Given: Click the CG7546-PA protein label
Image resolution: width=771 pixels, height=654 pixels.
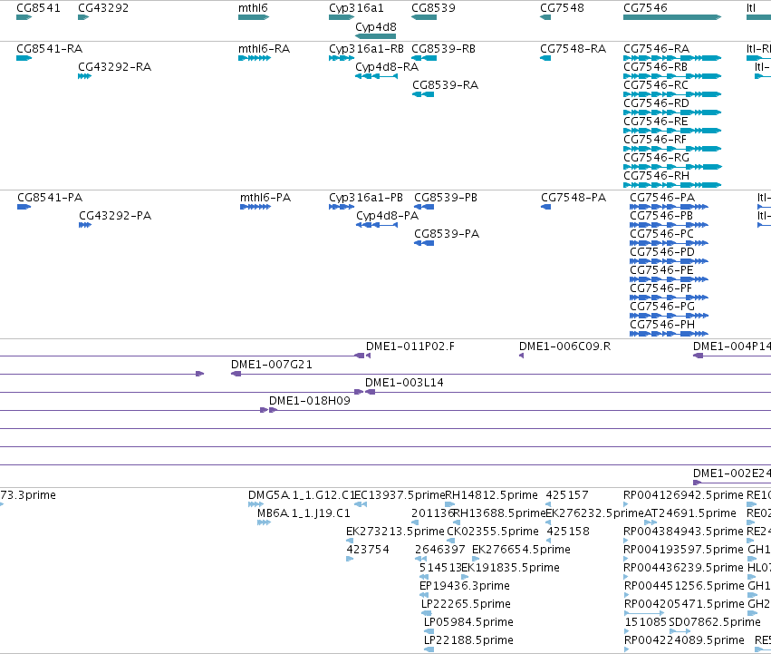Looking at the screenshot, I should pos(662,198).
